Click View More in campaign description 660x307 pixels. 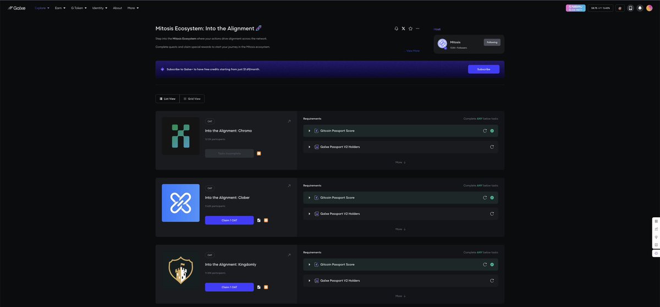click(413, 51)
